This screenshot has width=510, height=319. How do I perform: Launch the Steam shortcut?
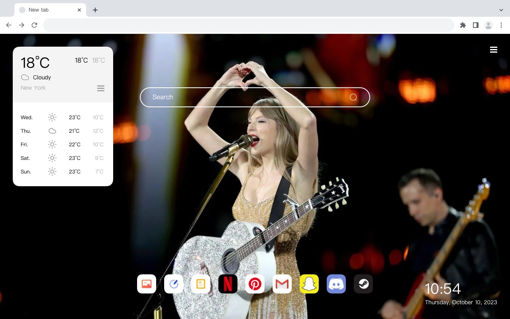click(363, 284)
